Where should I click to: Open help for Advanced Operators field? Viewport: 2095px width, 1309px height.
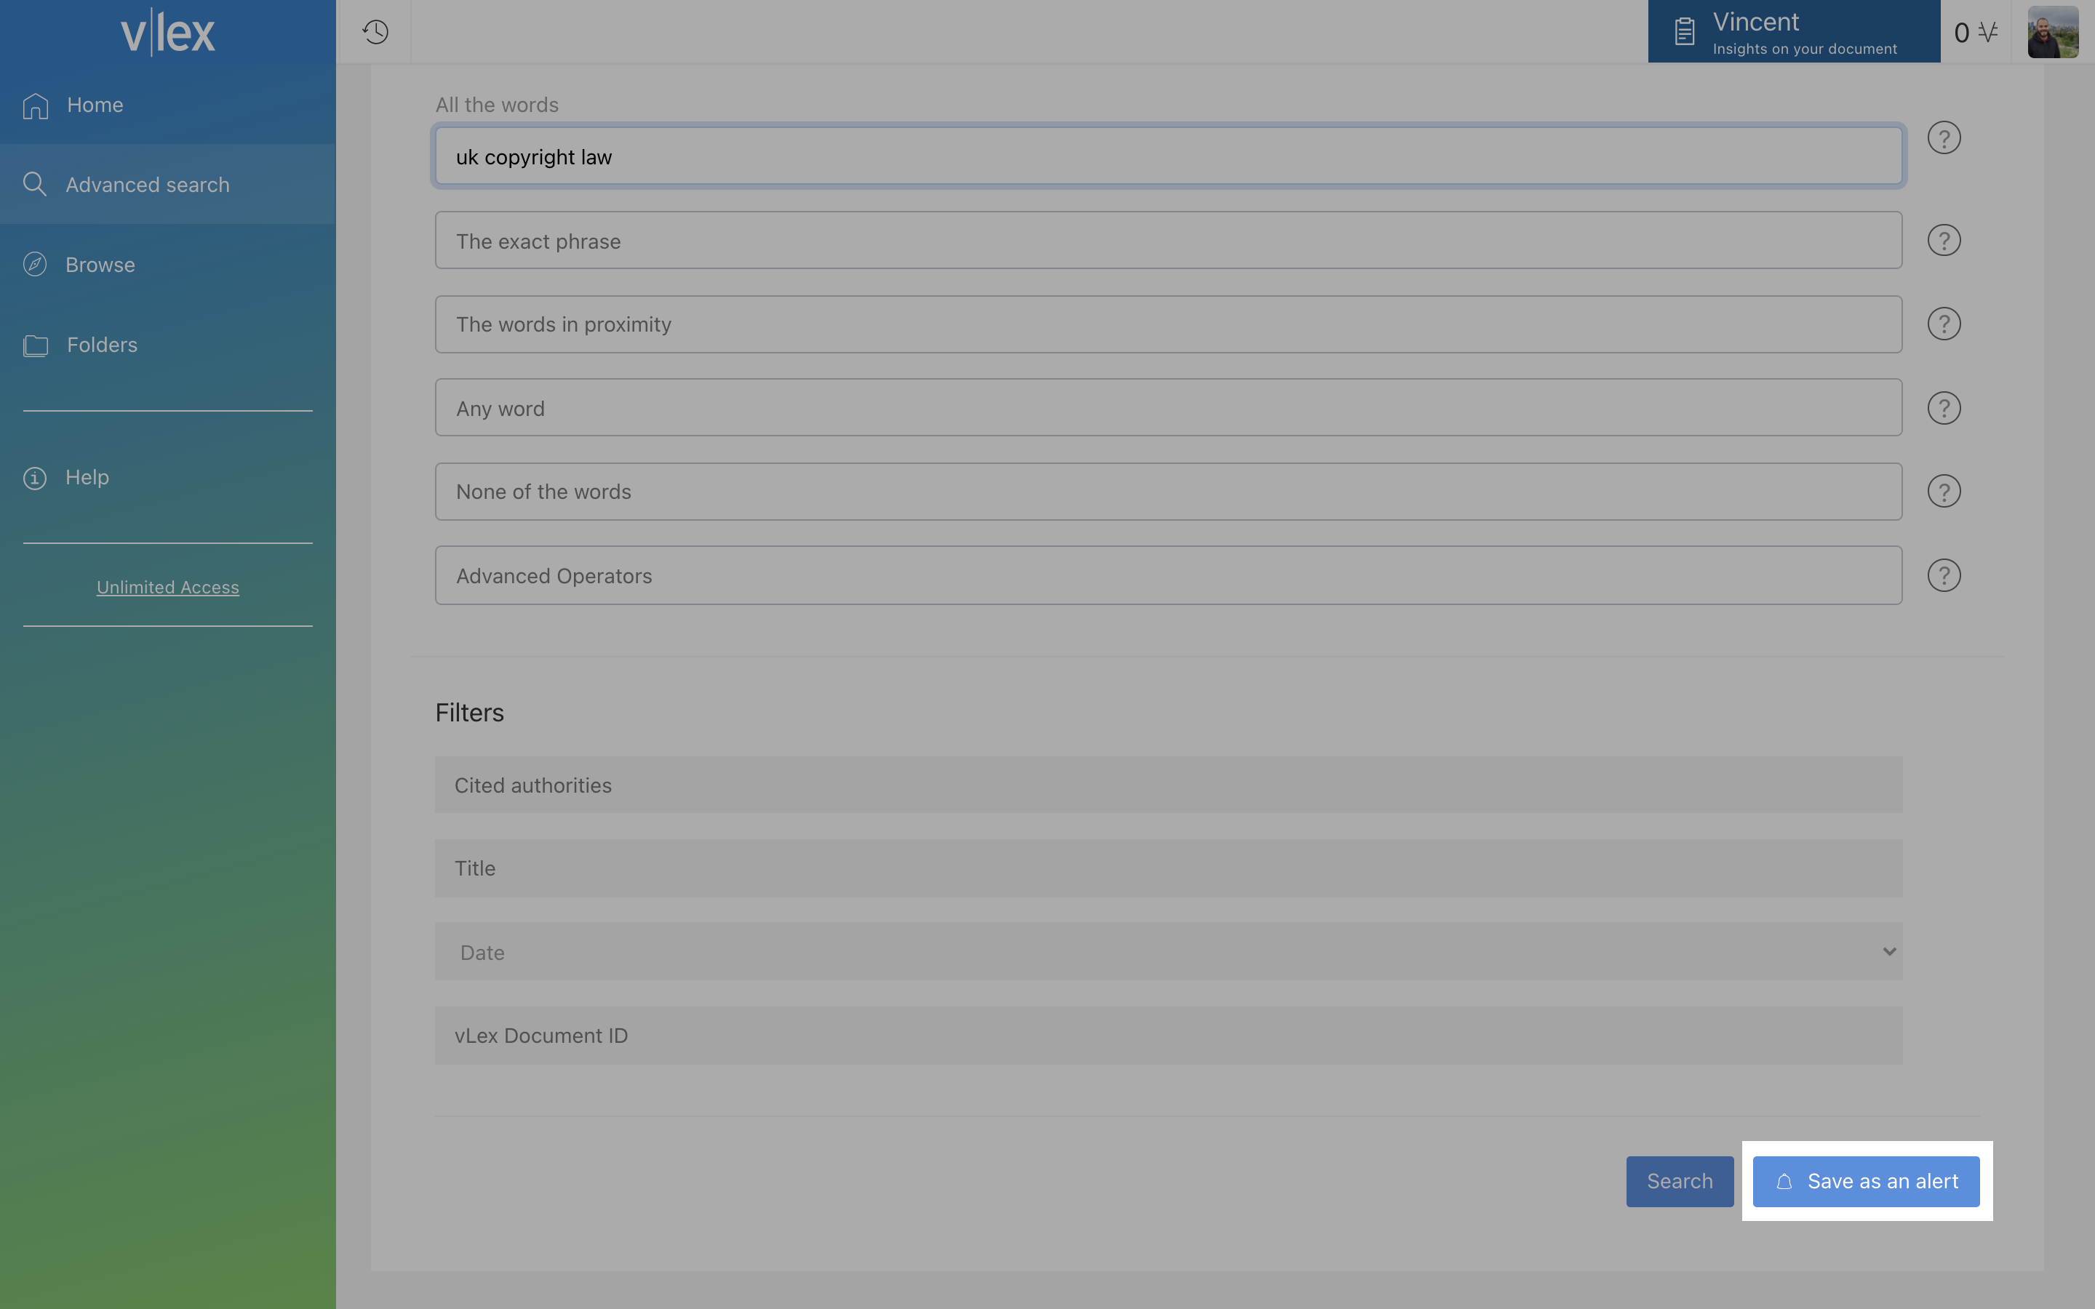coord(1944,575)
